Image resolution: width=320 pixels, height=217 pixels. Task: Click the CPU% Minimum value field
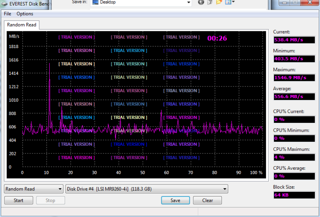point(294,138)
